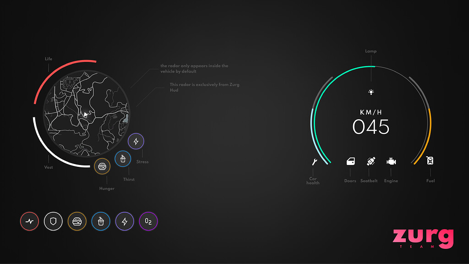The width and height of the screenshot is (469, 264).
Task: Toggle the lamp bulb indicator inside the speedometer
Action: click(371, 92)
